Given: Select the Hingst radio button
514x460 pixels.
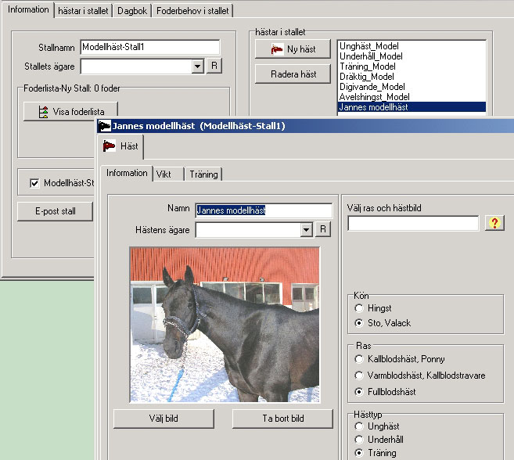Looking at the screenshot, I should (x=358, y=309).
